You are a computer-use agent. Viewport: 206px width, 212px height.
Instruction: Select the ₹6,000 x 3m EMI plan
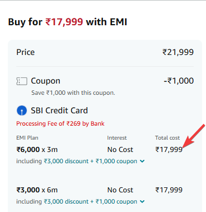(x=37, y=150)
